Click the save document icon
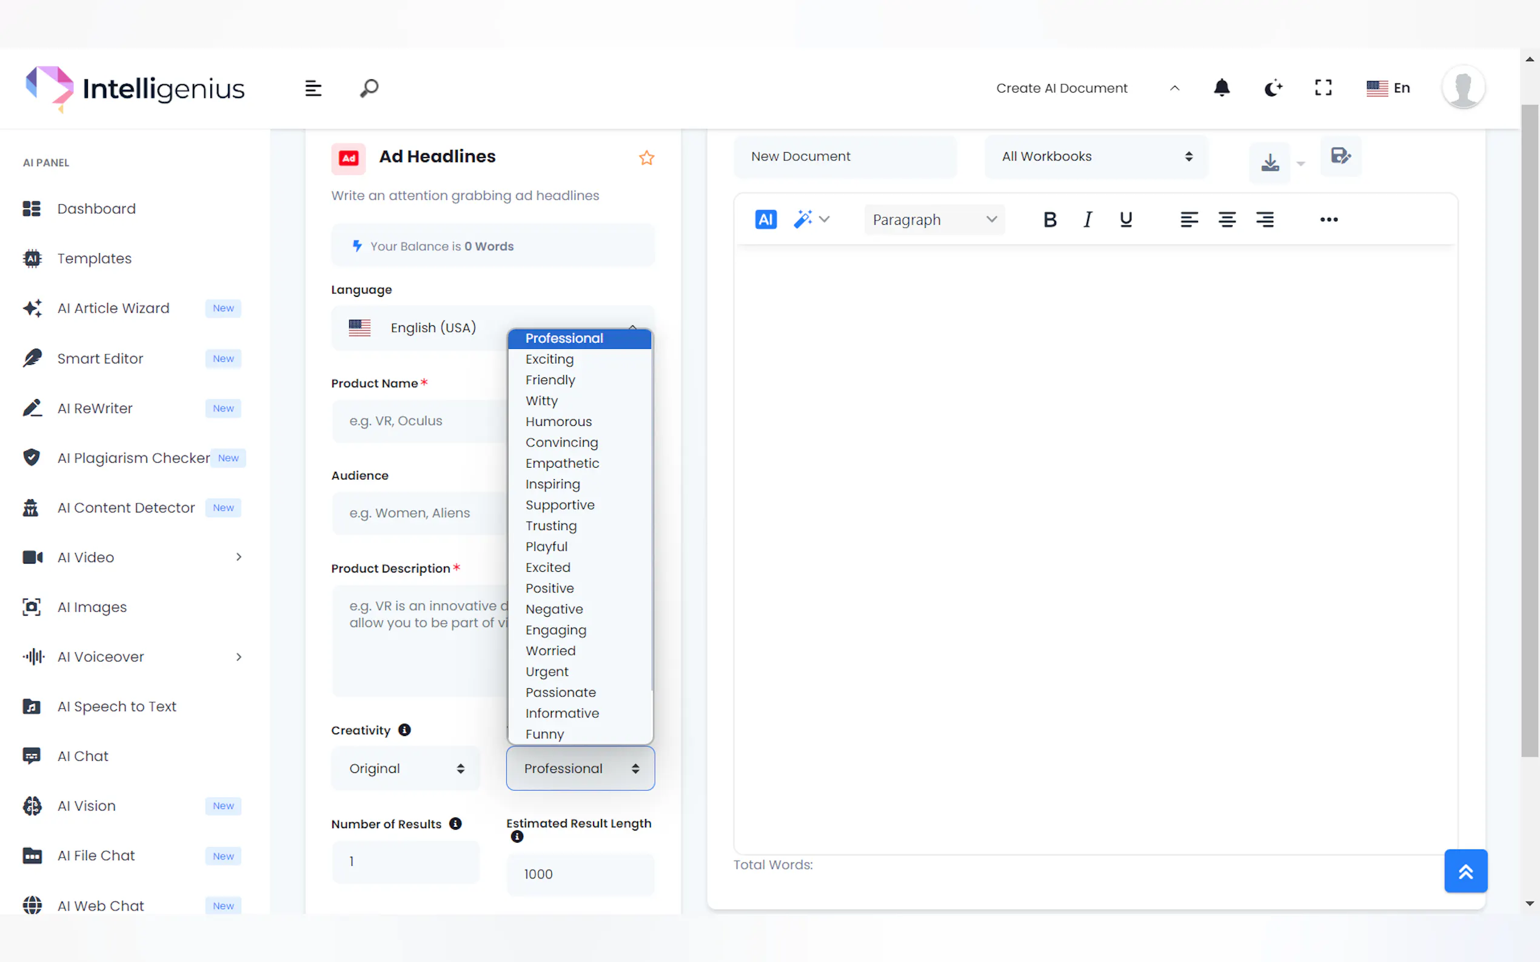Image resolution: width=1540 pixels, height=962 pixels. [1340, 156]
